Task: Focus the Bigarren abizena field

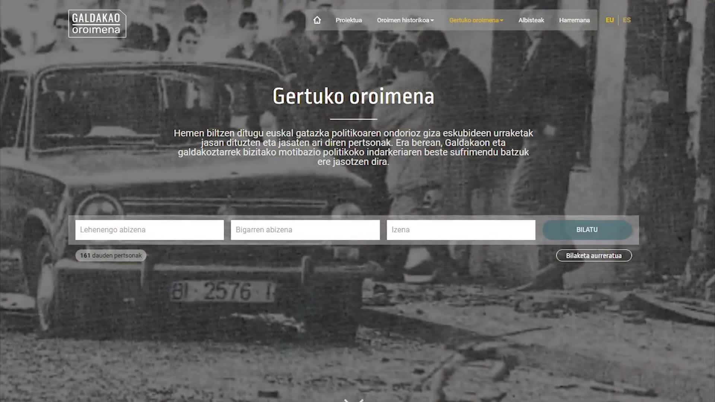Action: pos(305,230)
